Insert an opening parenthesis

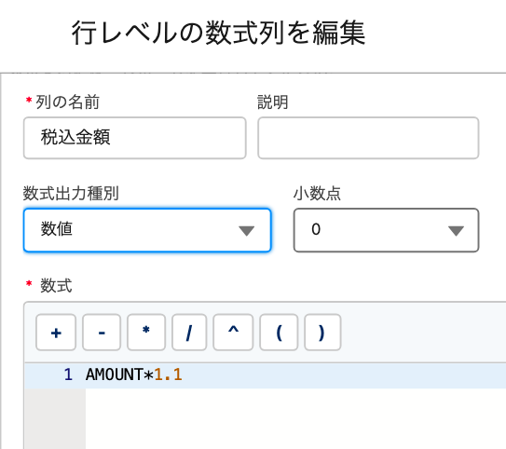pyautogui.click(x=279, y=333)
